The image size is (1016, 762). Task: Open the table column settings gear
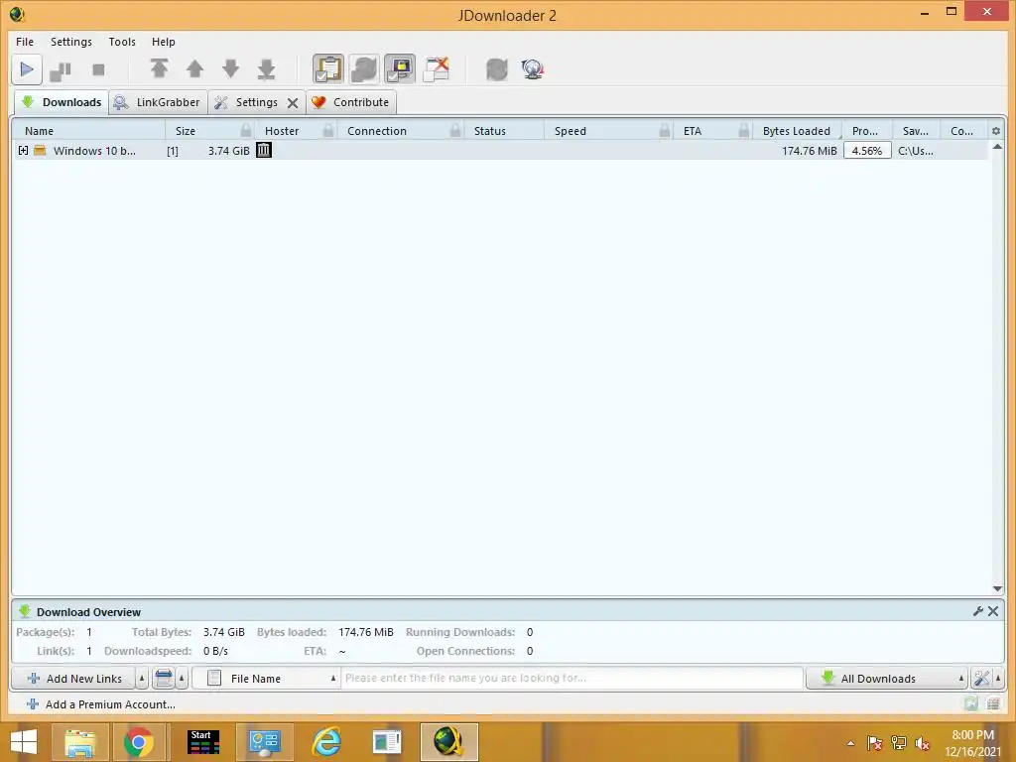point(996,131)
